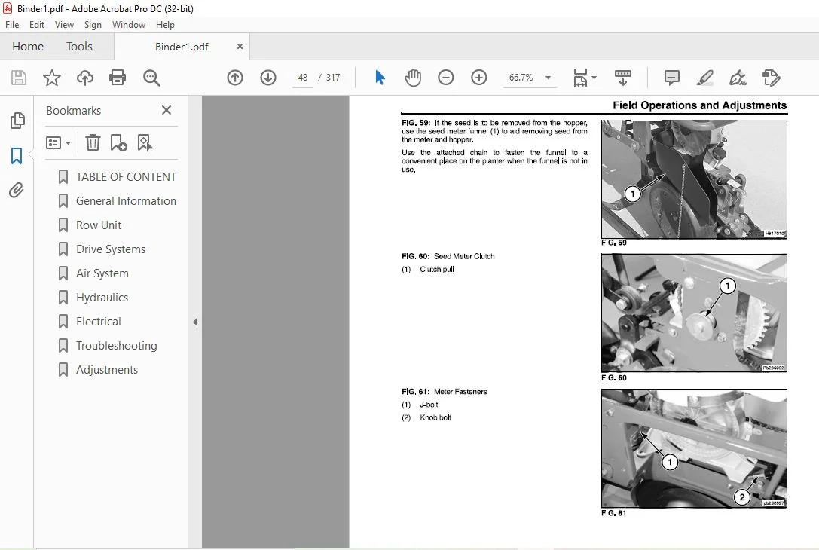The width and height of the screenshot is (819, 550).
Task: Click the page number input field
Action: [x=303, y=78]
